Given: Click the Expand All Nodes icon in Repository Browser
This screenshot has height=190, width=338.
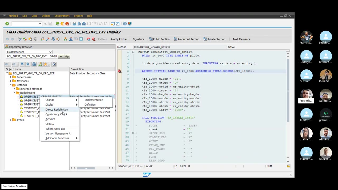Looking at the screenshot, I should 22,64.
